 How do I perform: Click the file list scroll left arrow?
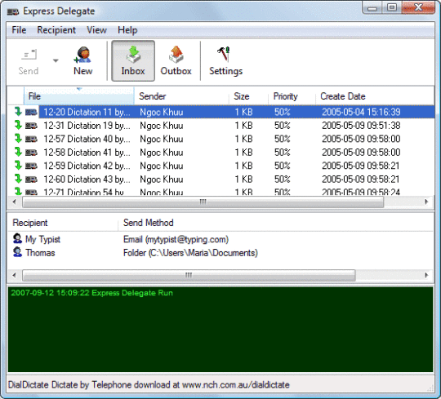[15, 202]
